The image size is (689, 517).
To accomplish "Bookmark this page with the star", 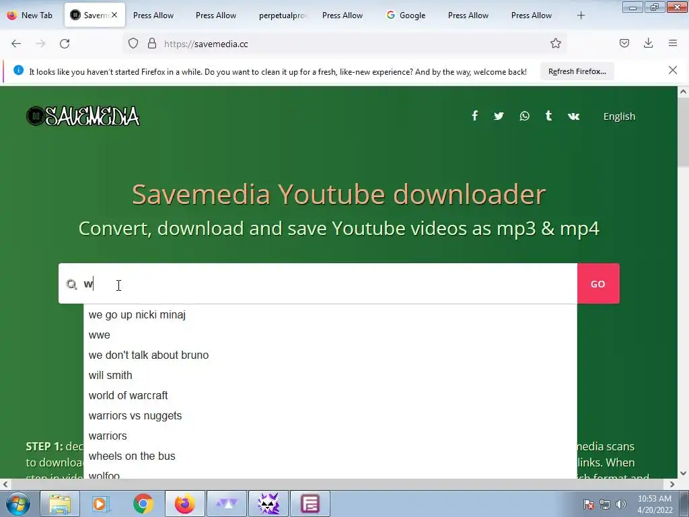I will click(x=555, y=44).
